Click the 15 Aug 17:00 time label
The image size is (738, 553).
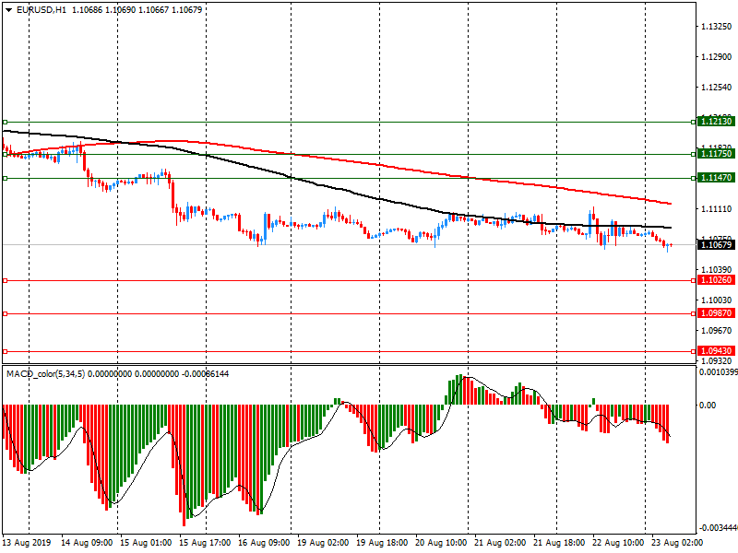coord(205,543)
